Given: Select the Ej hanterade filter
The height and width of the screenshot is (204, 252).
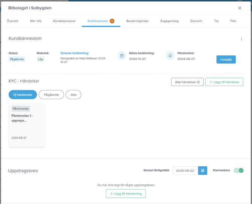Looking at the screenshot, I should [23, 95].
